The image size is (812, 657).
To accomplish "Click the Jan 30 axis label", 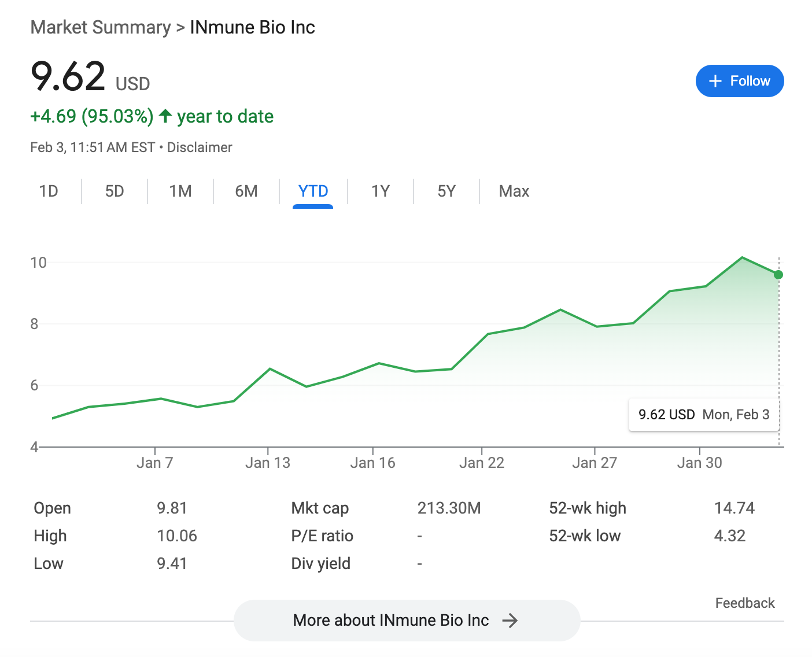I will click(x=700, y=463).
